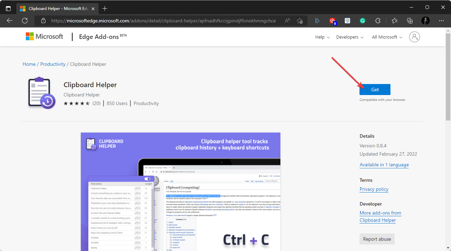
Task: Click the extension screenshot preview image
Action: [x=181, y=192]
